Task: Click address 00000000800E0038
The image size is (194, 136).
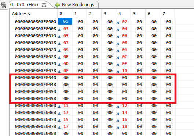Action: point(36,71)
